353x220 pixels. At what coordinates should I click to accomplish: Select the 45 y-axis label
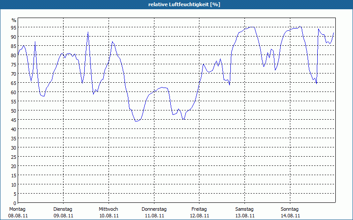(x=14, y=120)
